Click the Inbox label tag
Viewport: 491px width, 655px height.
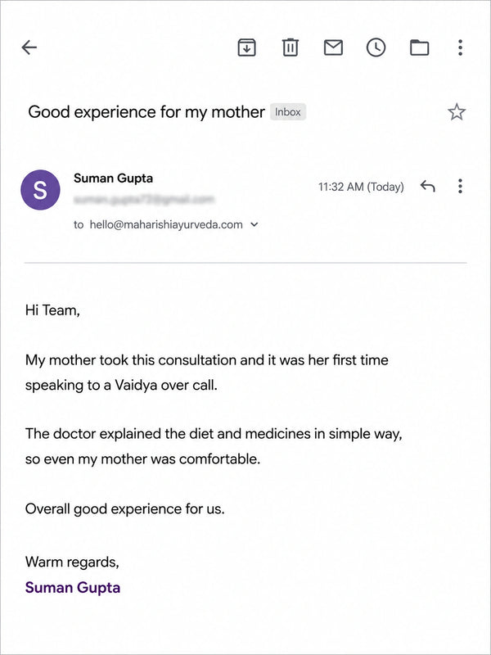[288, 112]
